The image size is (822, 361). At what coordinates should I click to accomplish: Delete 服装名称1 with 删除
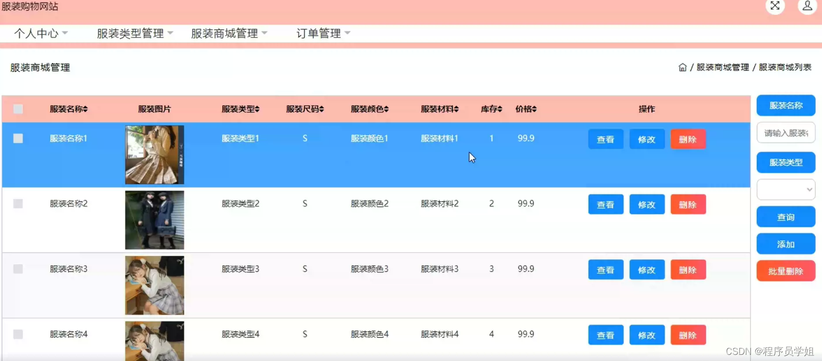click(688, 139)
